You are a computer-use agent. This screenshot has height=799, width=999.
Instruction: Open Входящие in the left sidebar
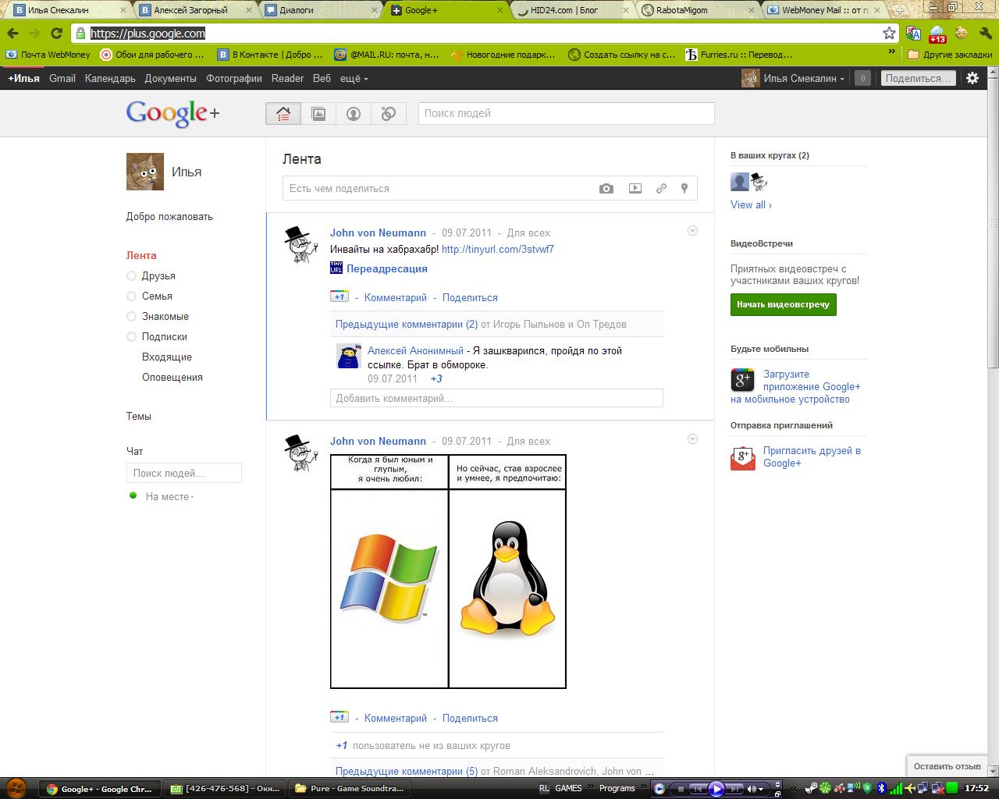(x=167, y=357)
